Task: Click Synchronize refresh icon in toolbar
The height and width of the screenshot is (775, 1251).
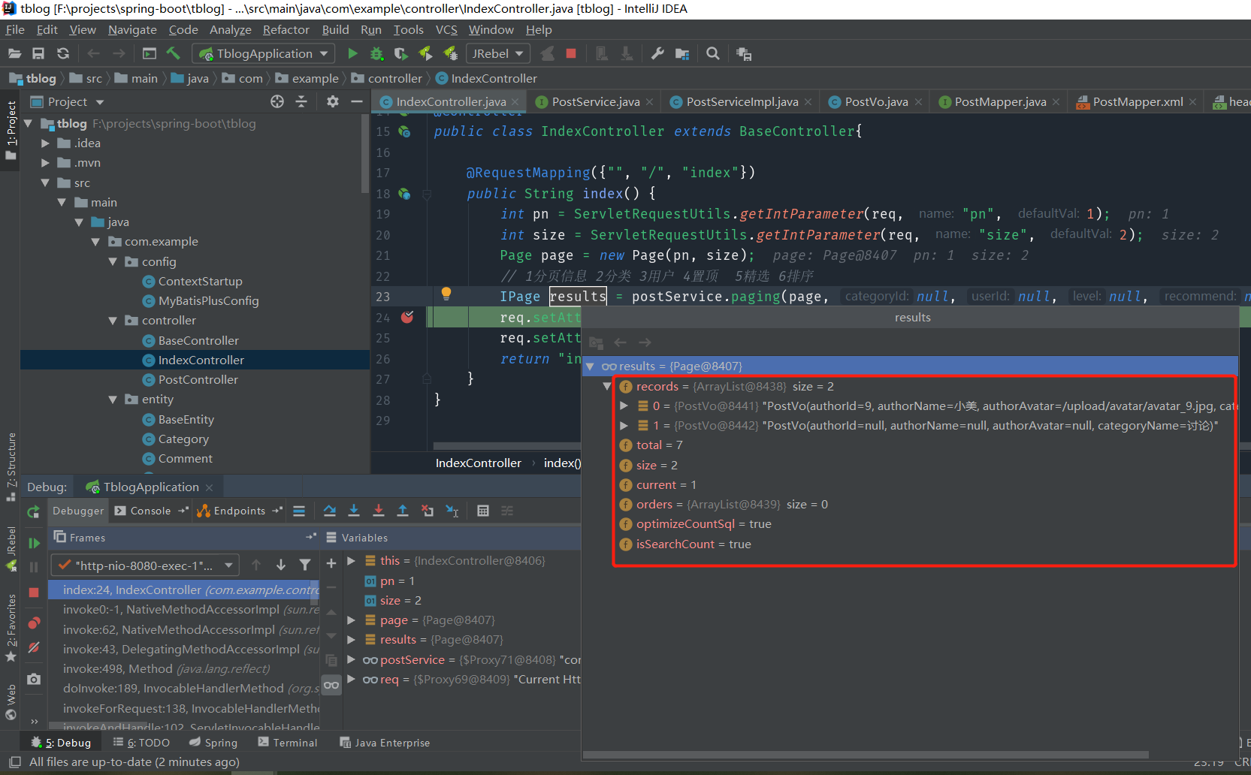Action: (x=63, y=53)
